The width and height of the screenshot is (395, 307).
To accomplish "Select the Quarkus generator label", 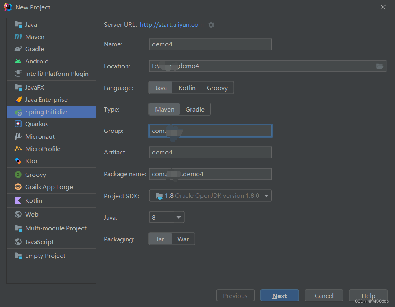I will click(x=37, y=124).
